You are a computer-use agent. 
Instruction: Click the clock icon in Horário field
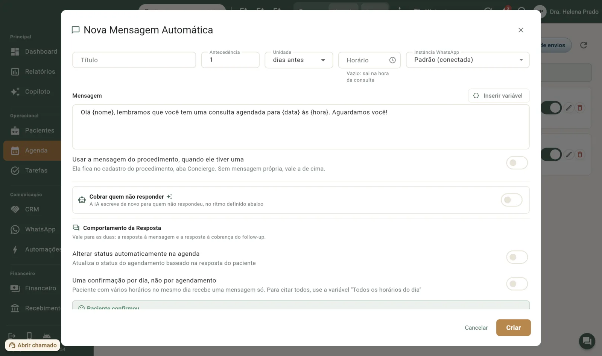pos(392,60)
